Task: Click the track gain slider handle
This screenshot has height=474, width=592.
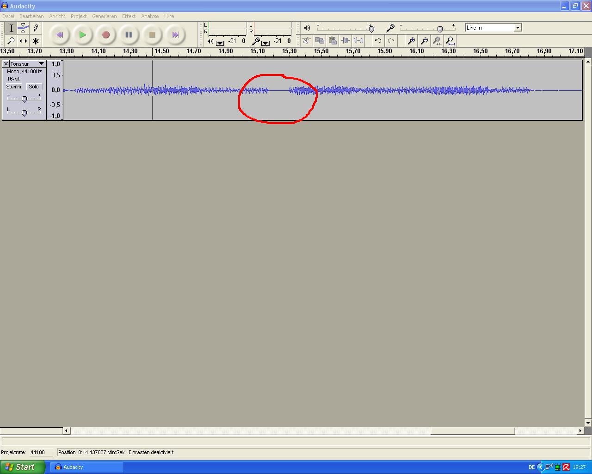Action: [24, 99]
